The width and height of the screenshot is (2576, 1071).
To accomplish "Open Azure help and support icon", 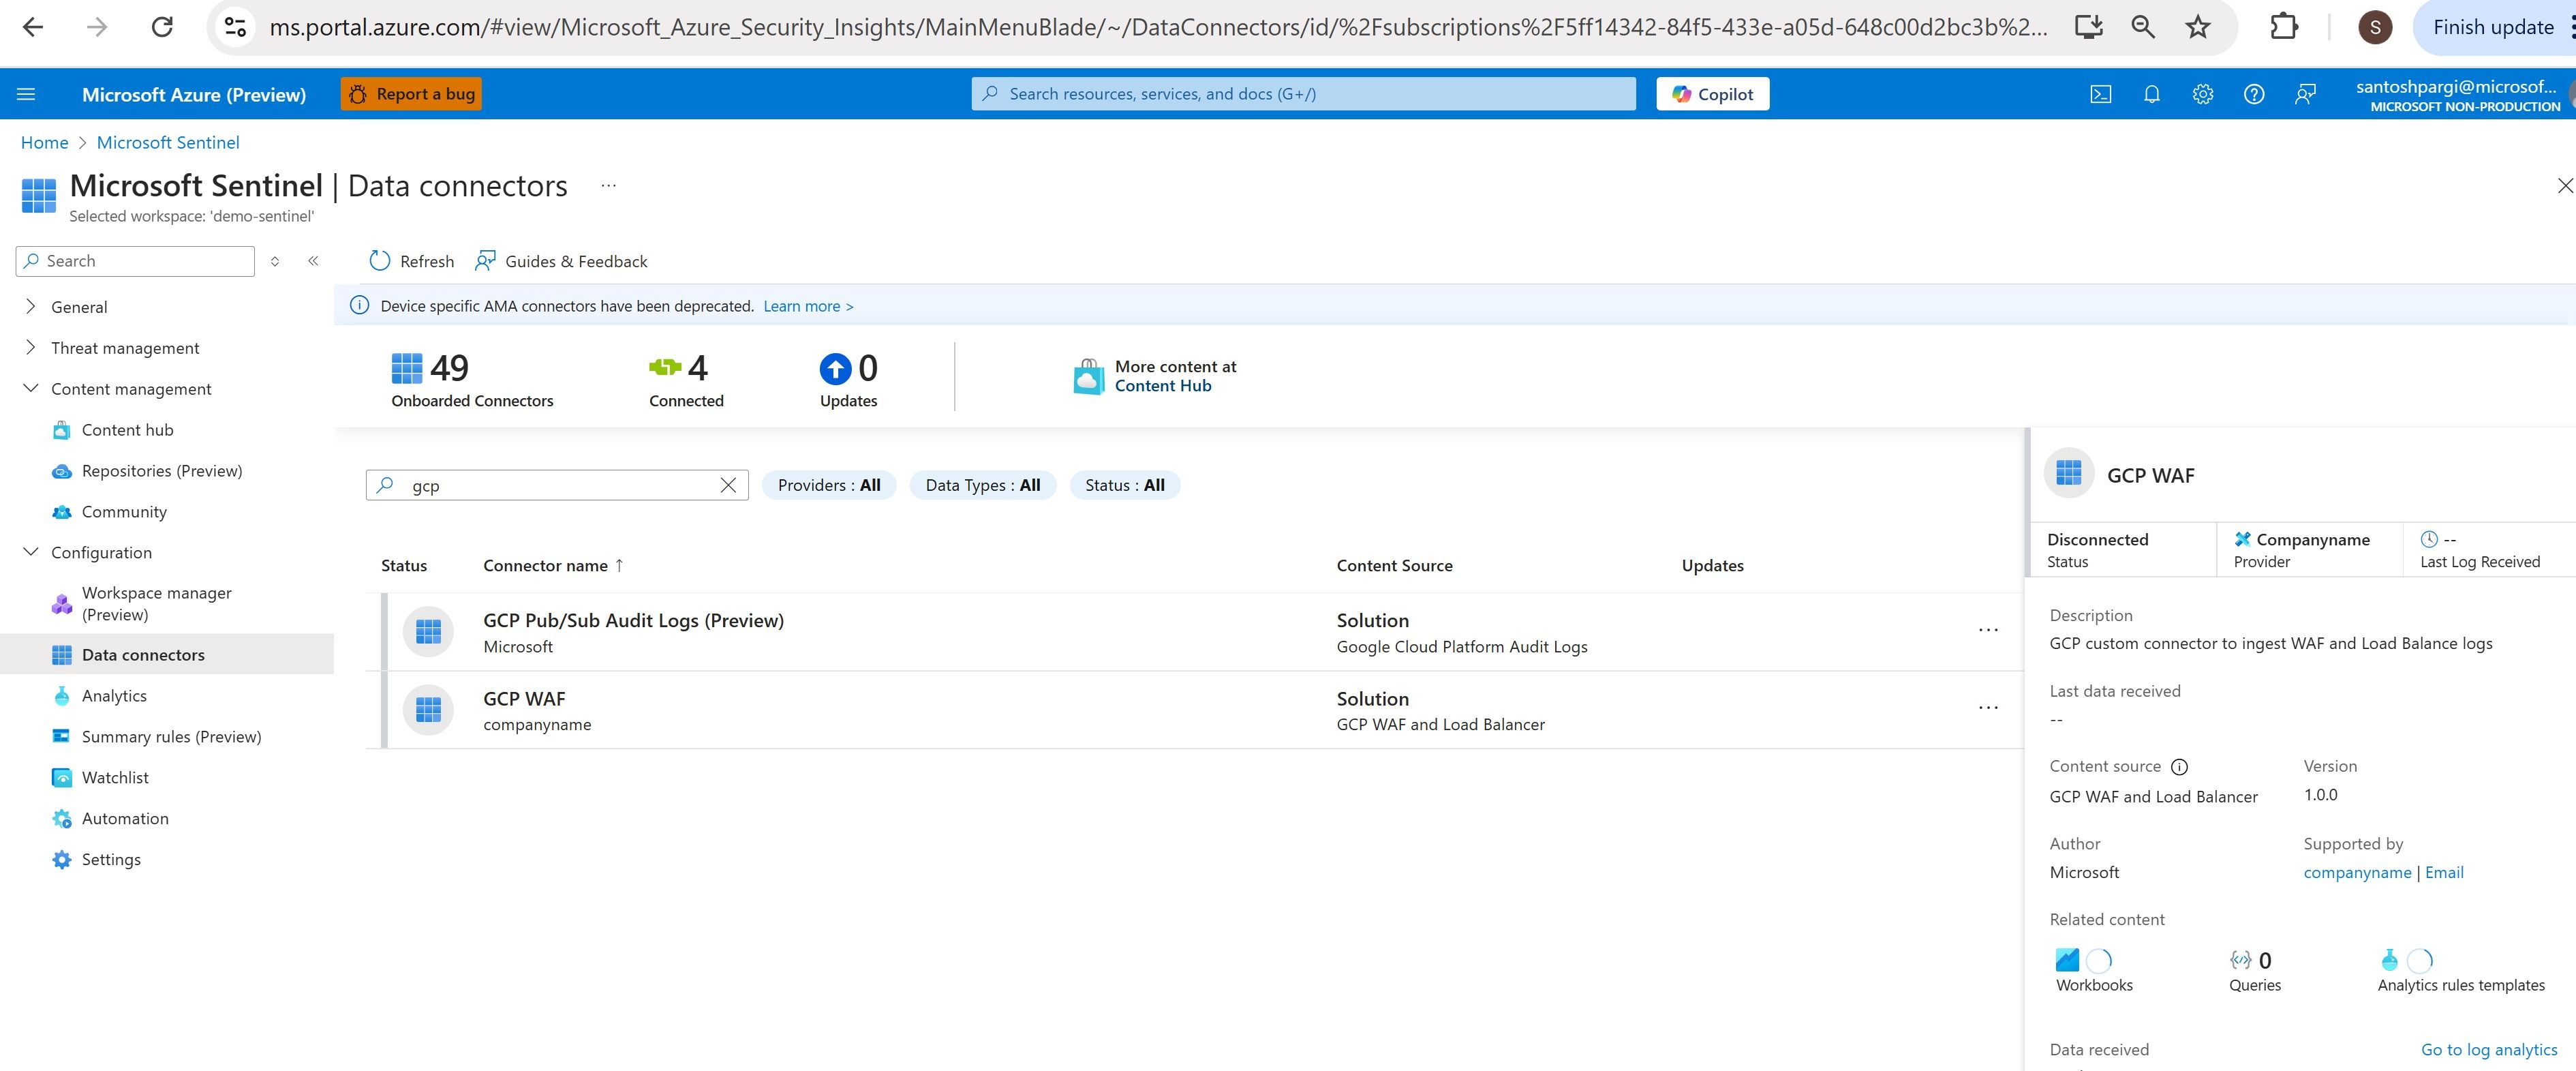I will click(x=2254, y=93).
